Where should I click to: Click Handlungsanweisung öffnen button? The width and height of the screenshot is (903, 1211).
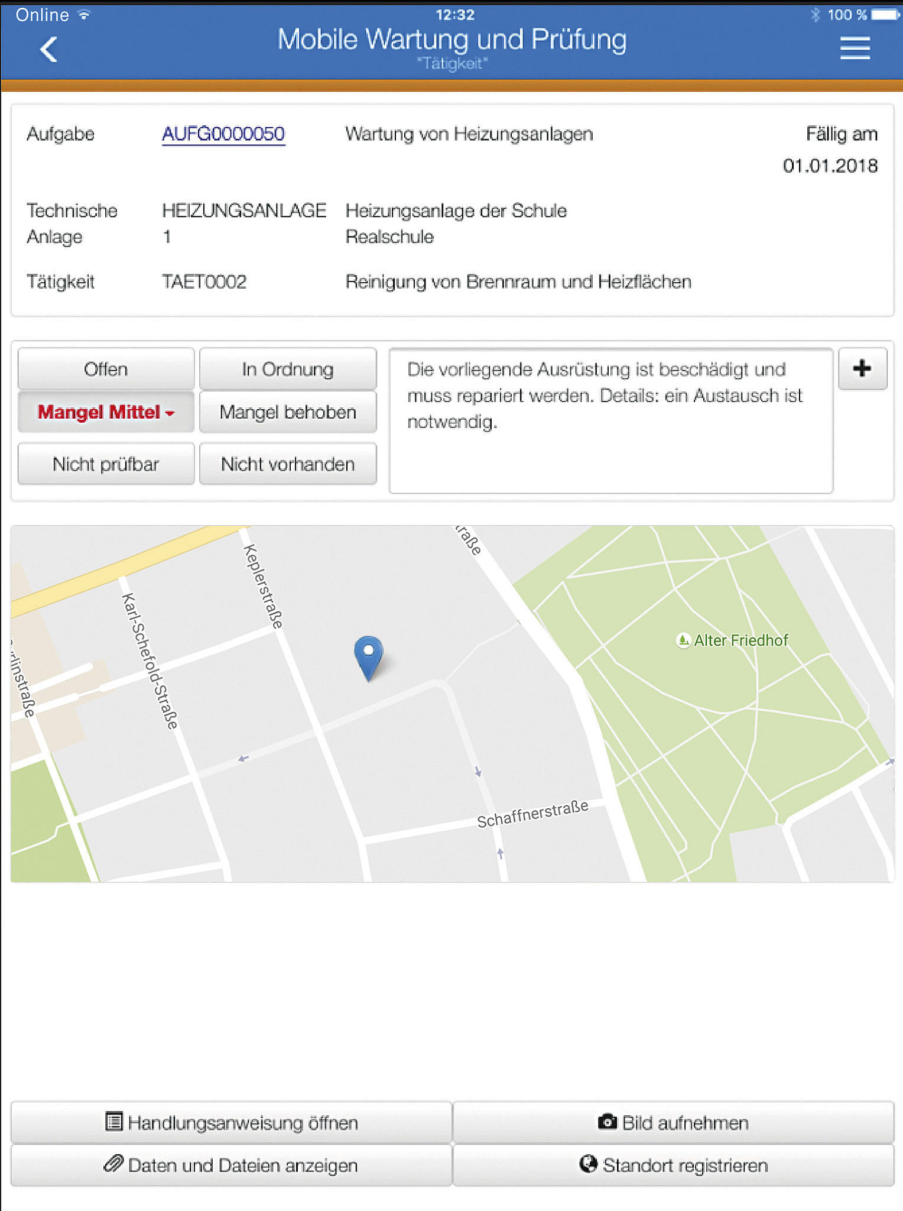(x=232, y=1122)
